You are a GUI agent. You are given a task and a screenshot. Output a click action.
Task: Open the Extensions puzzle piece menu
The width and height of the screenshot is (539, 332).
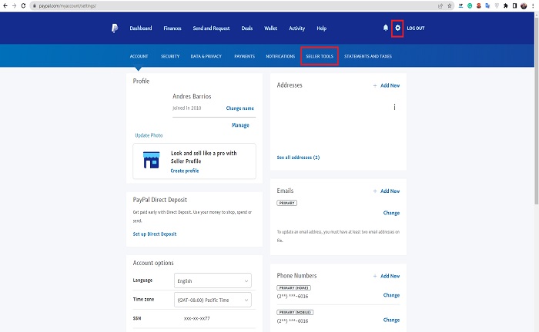point(506,6)
